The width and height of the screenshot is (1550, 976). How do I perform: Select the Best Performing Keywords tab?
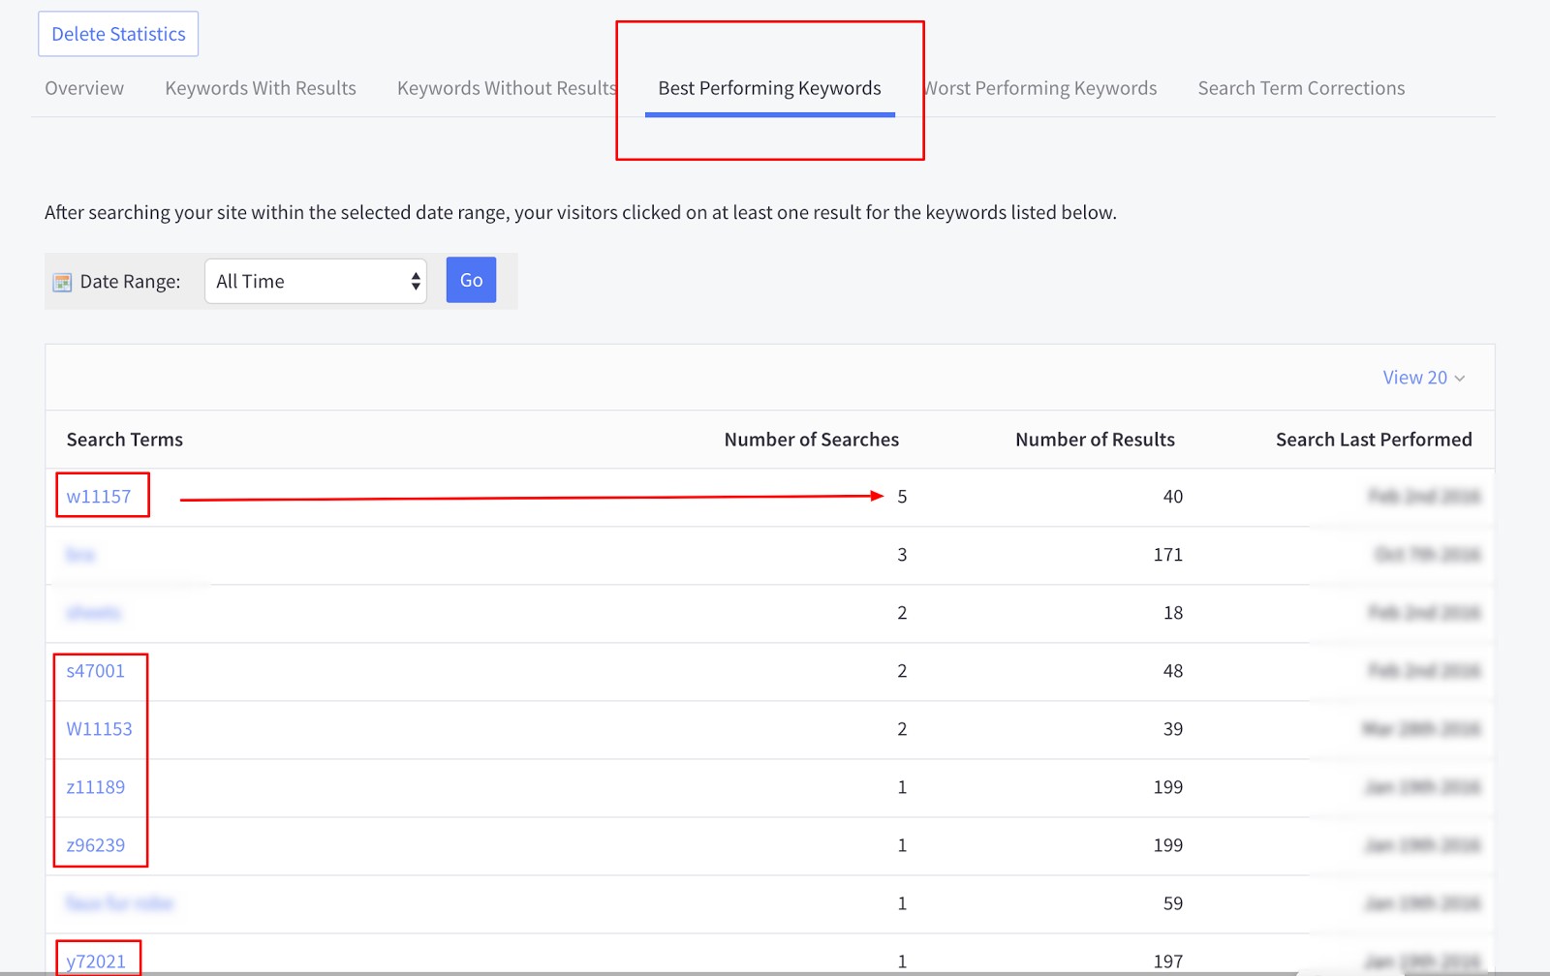769,88
